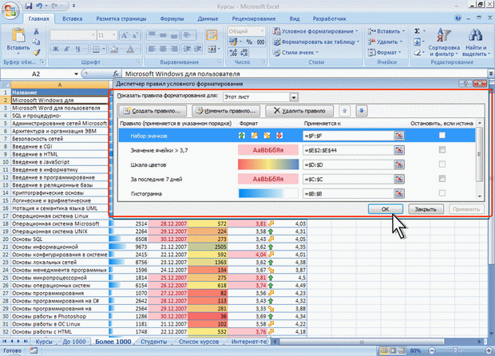Screen dimensions: 495x356
Task: Toggle italic (К) formatting
Action: click(66, 49)
